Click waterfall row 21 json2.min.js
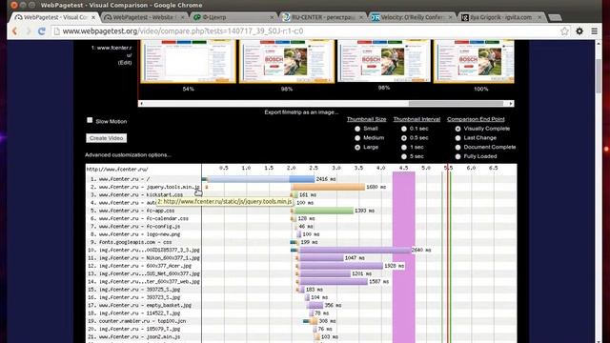This screenshot has height=343, width=610. click(134, 336)
